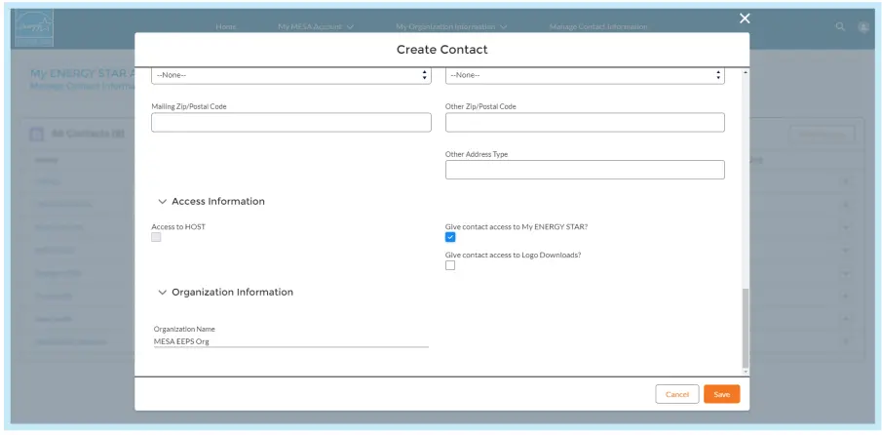Click the modal vertical scrollbar thumb

[746, 327]
